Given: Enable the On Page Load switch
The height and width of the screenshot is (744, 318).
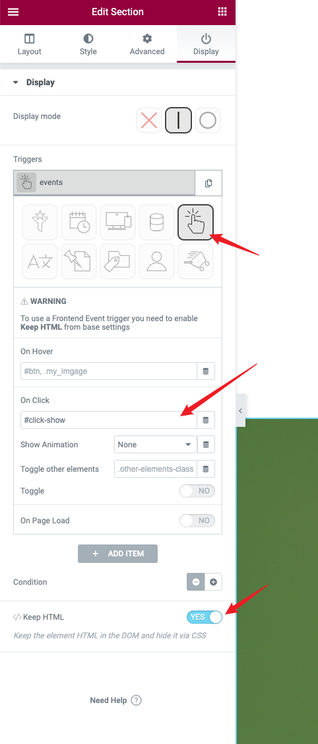Looking at the screenshot, I should point(197,521).
